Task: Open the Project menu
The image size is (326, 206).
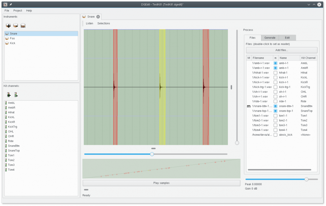Action: click(x=18, y=11)
